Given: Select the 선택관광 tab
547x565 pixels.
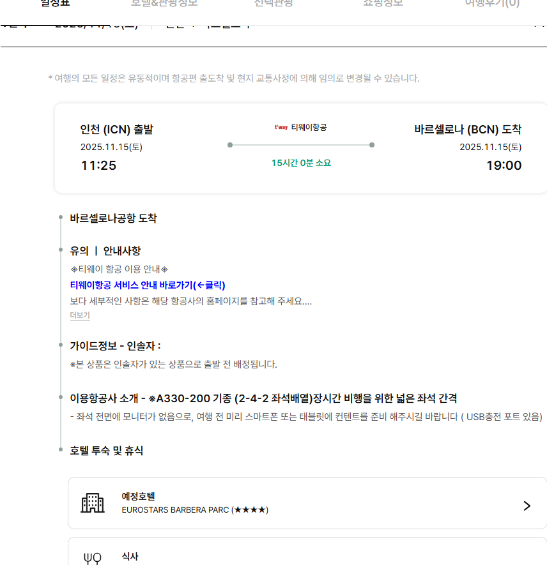Looking at the screenshot, I should point(273,3).
